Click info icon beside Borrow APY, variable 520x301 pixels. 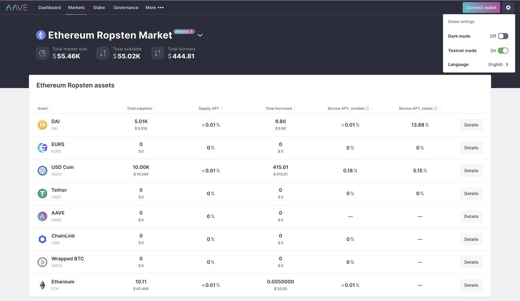pos(367,108)
